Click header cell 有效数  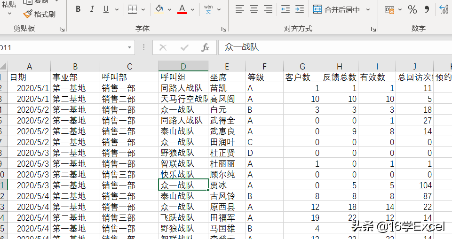(x=377, y=77)
